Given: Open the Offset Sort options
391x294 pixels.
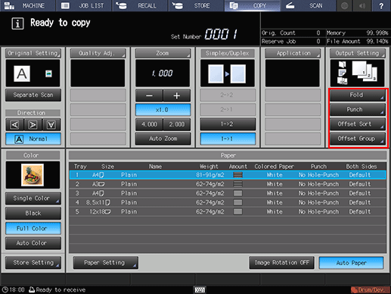Looking at the screenshot, I should point(358,124).
